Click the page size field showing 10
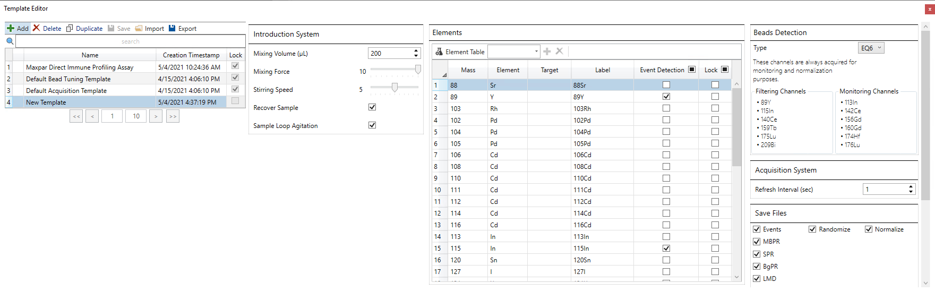Image resolution: width=935 pixels, height=291 pixels. point(136,116)
